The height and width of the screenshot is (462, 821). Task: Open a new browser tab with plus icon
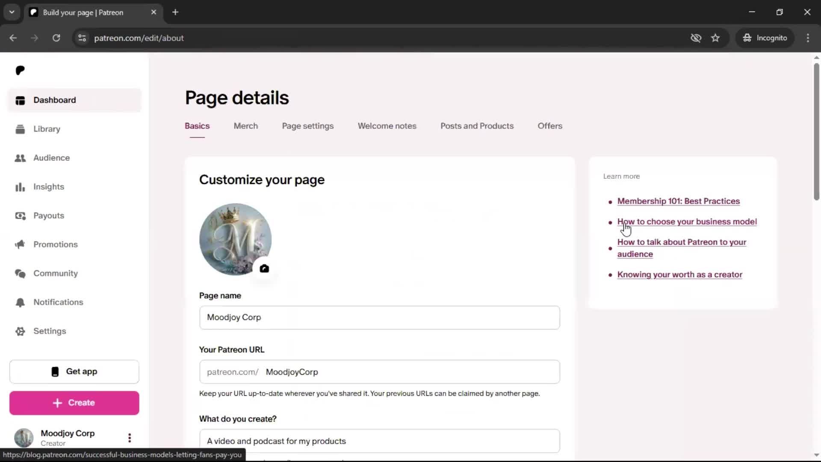click(175, 12)
